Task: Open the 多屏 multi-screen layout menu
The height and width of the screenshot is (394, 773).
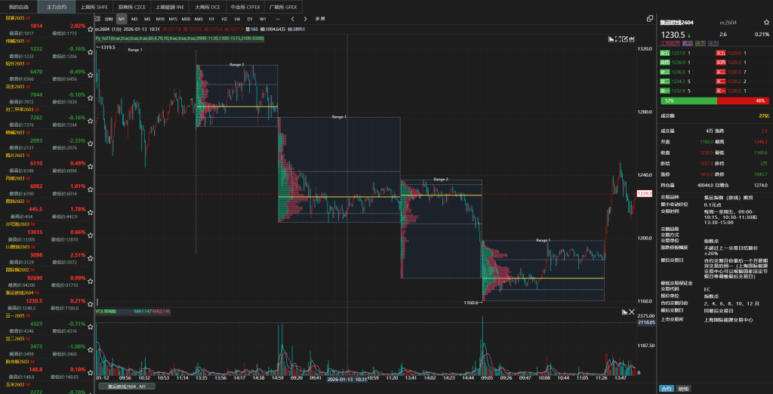Action: (320, 18)
